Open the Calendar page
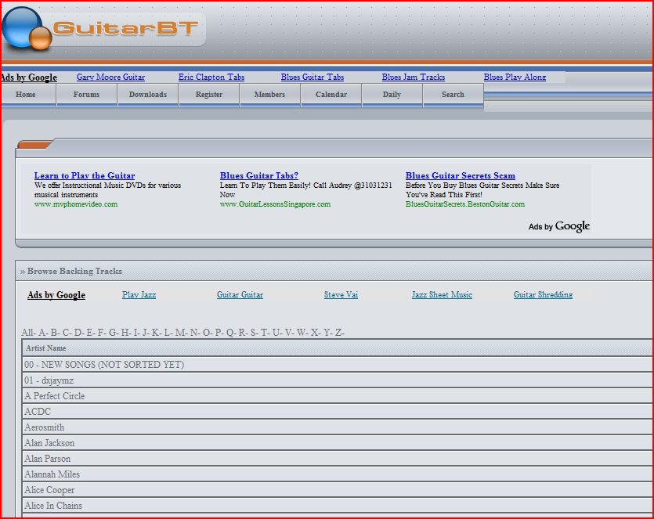This screenshot has height=519, width=654. click(331, 95)
